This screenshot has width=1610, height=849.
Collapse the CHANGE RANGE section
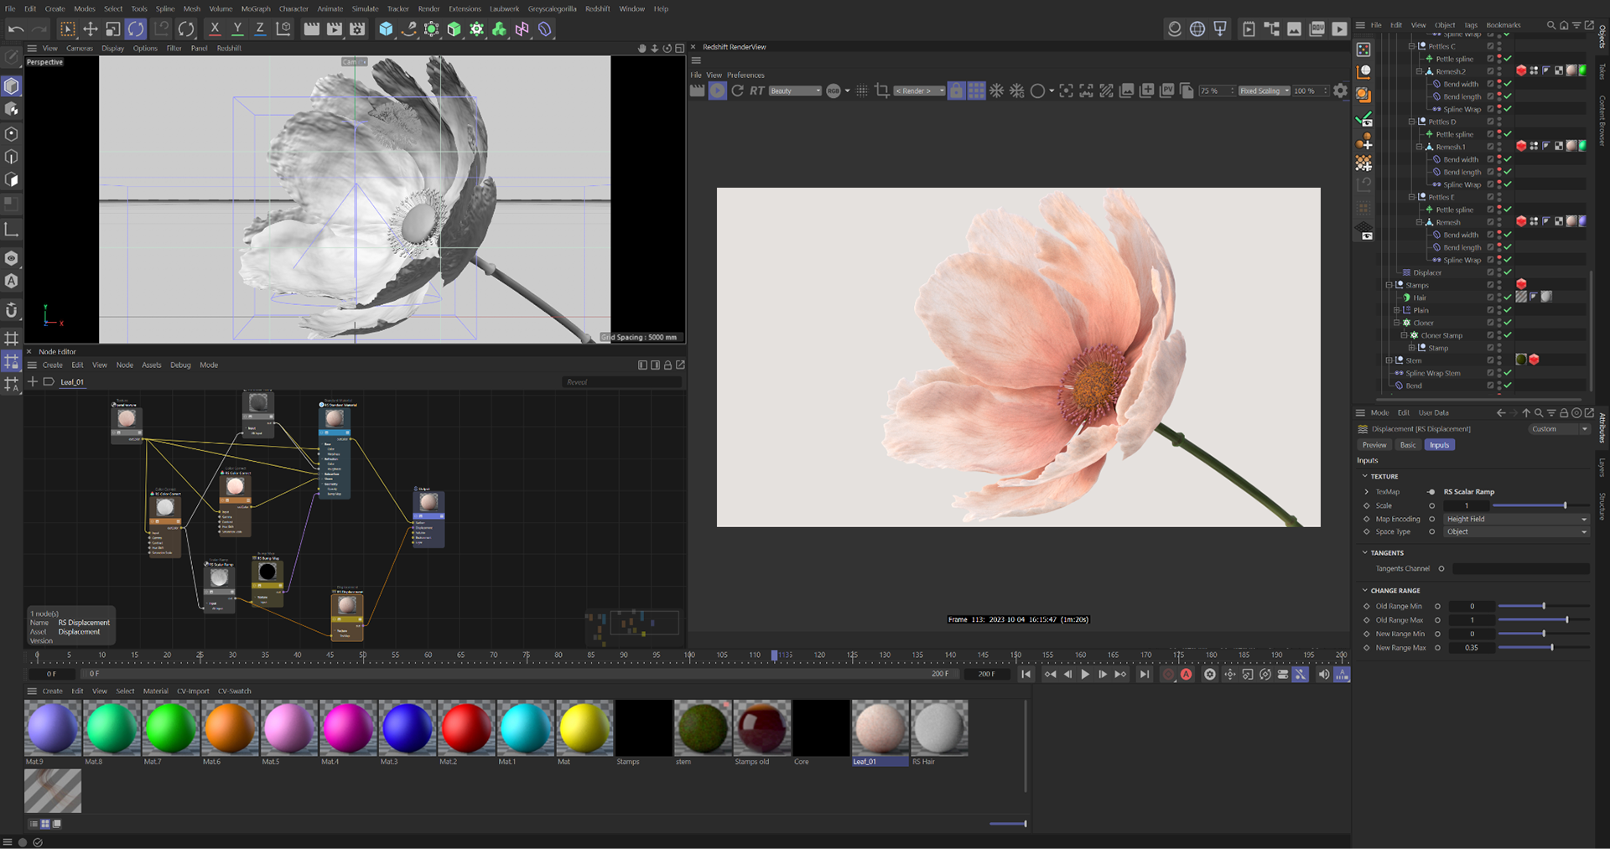click(x=1364, y=590)
